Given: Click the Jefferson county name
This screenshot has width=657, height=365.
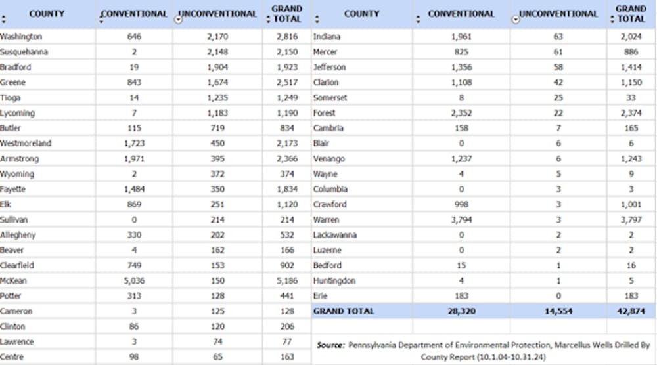Looking at the screenshot, I should [329, 67].
